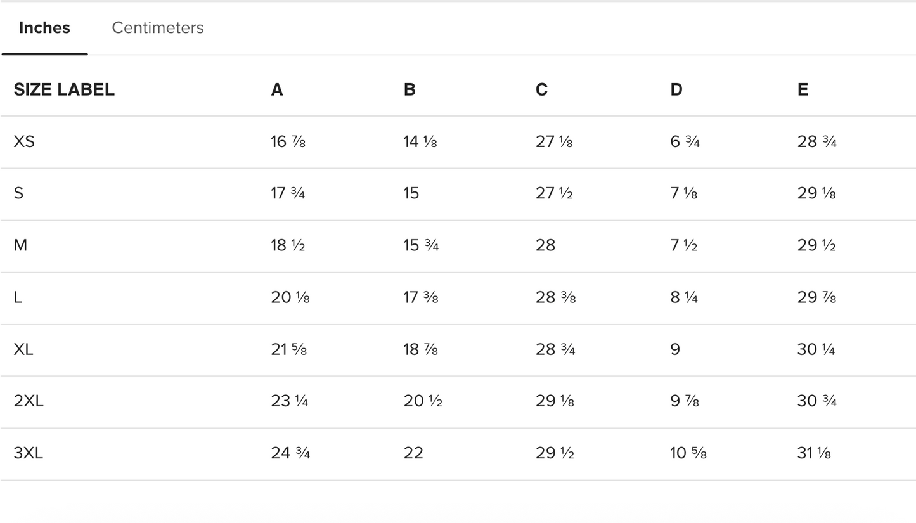This screenshot has width=916, height=523.
Task: Select the 2XL size row label
Action: click(x=29, y=401)
